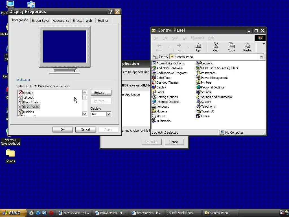Image resolution: width=289 pixels, height=217 pixels.
Task: Click the Up toolbar button
Action: tap(198, 47)
